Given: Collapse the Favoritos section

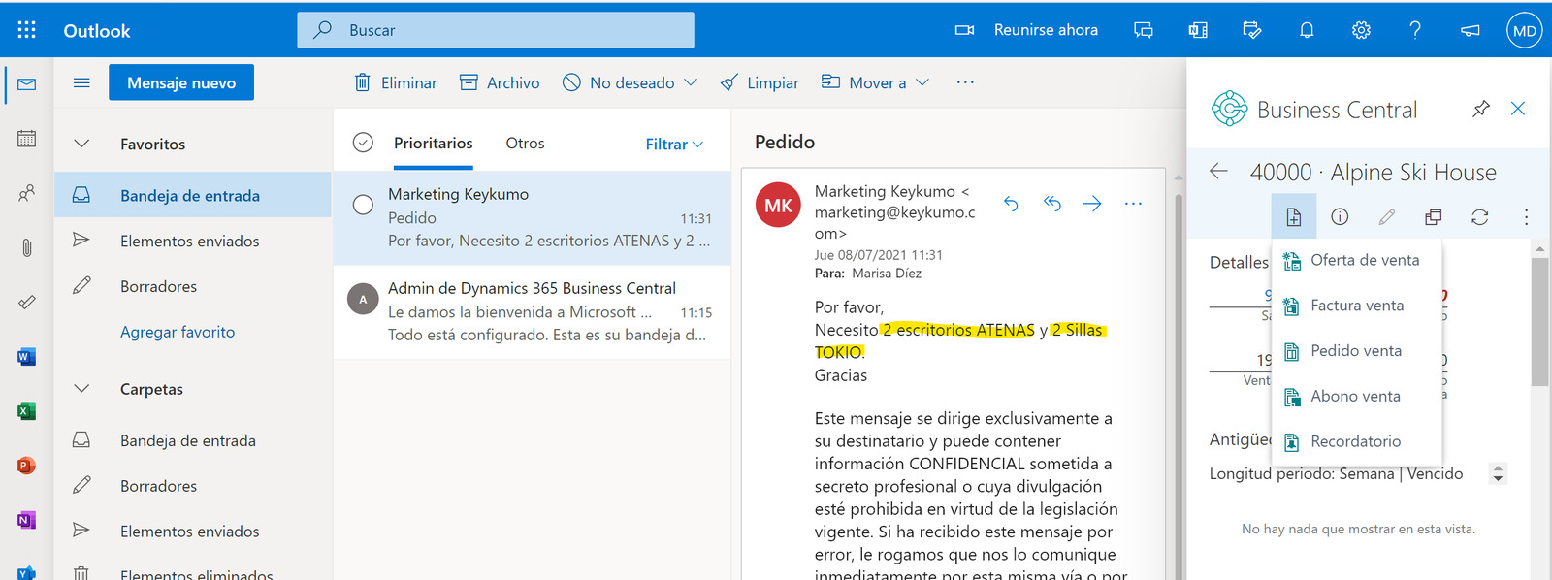Looking at the screenshot, I should click(81, 144).
